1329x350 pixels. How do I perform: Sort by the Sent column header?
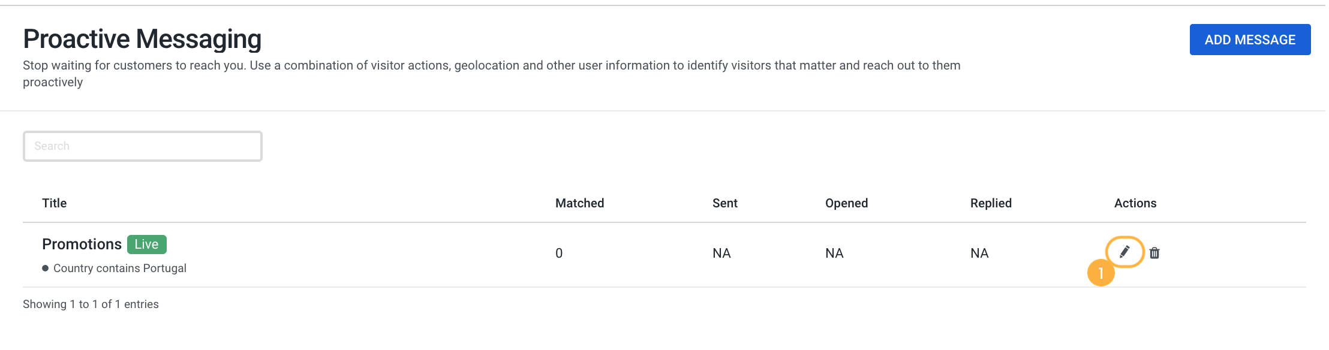(725, 203)
